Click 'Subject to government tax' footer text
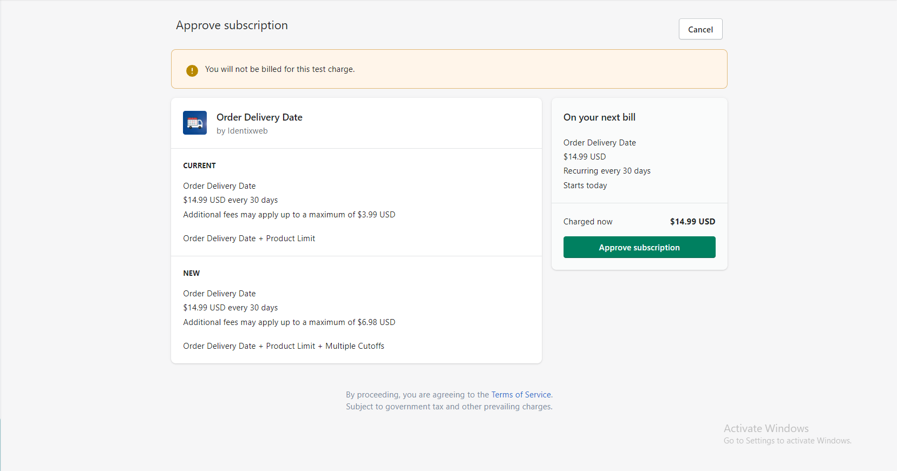Viewport: 897px width, 471px height. click(449, 407)
